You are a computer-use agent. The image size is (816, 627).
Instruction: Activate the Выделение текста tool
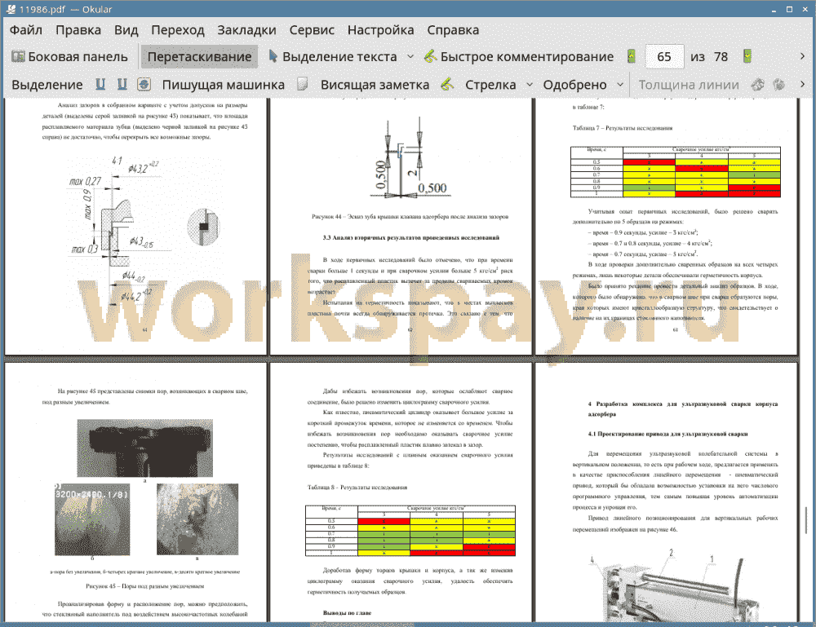[333, 57]
